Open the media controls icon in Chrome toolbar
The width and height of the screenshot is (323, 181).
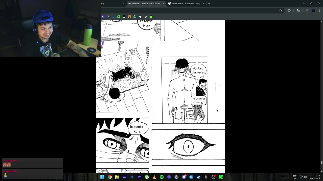pos(307,11)
